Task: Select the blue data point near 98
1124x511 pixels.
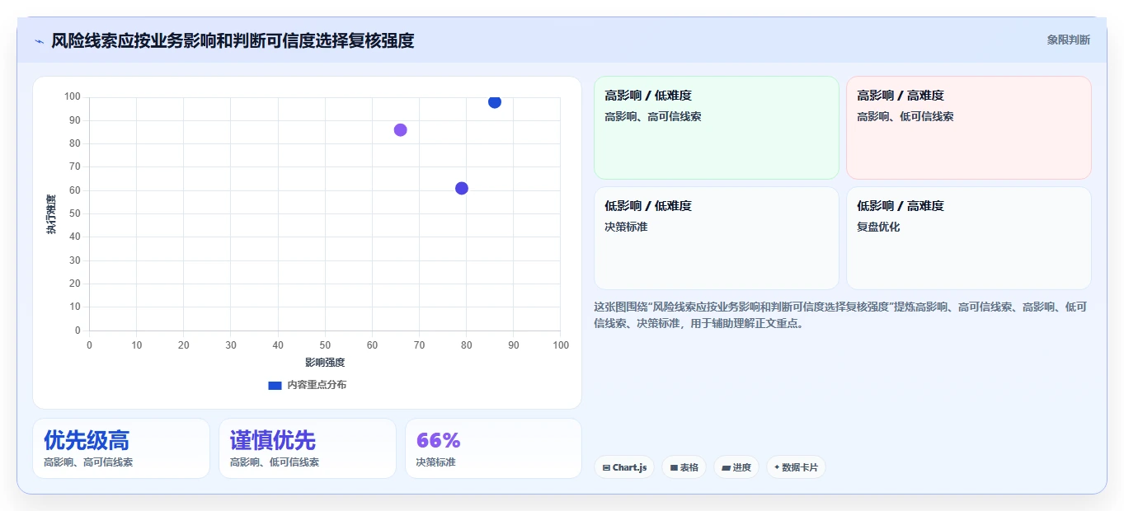Action: point(495,102)
